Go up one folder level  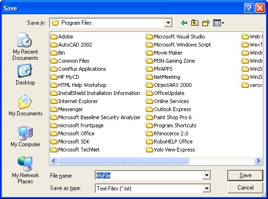[x=195, y=23]
